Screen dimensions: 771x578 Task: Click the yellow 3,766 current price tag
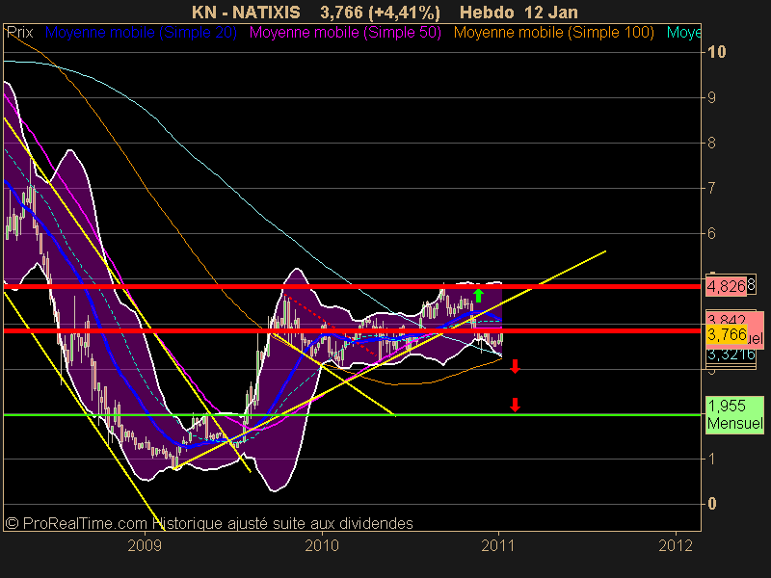[727, 334]
